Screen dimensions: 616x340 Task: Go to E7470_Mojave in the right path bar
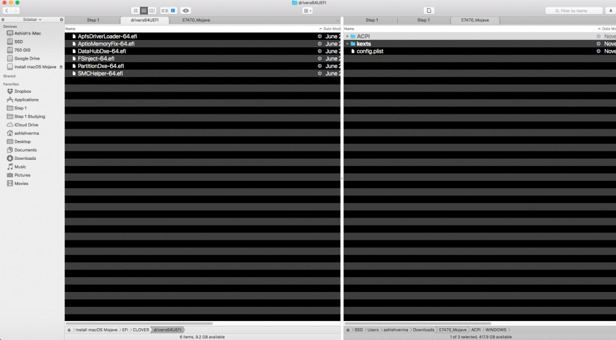[453, 330]
